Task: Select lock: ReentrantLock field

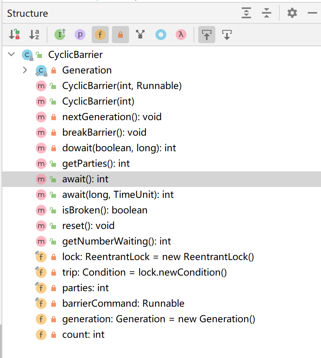Action: (161, 257)
